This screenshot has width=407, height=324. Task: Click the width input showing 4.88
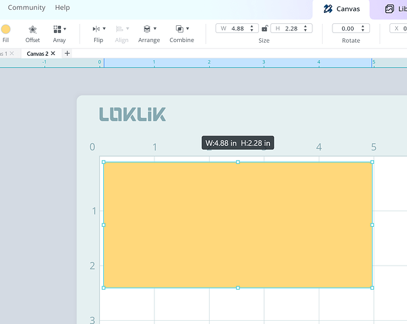[237, 29]
